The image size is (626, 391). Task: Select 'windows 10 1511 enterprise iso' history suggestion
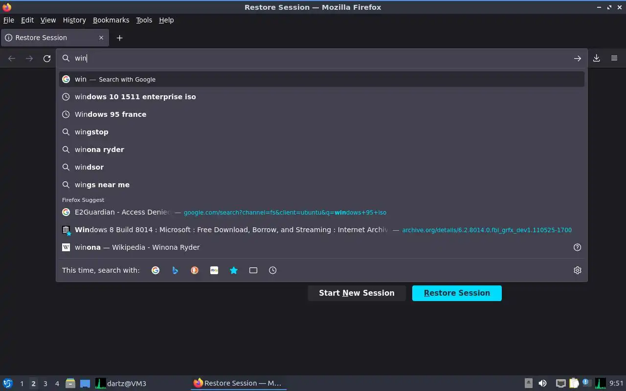pyautogui.click(x=322, y=97)
